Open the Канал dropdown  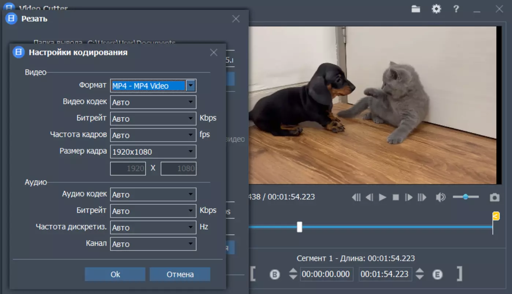coord(153,244)
